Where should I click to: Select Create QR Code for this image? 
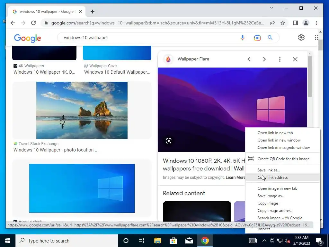pos(283,159)
